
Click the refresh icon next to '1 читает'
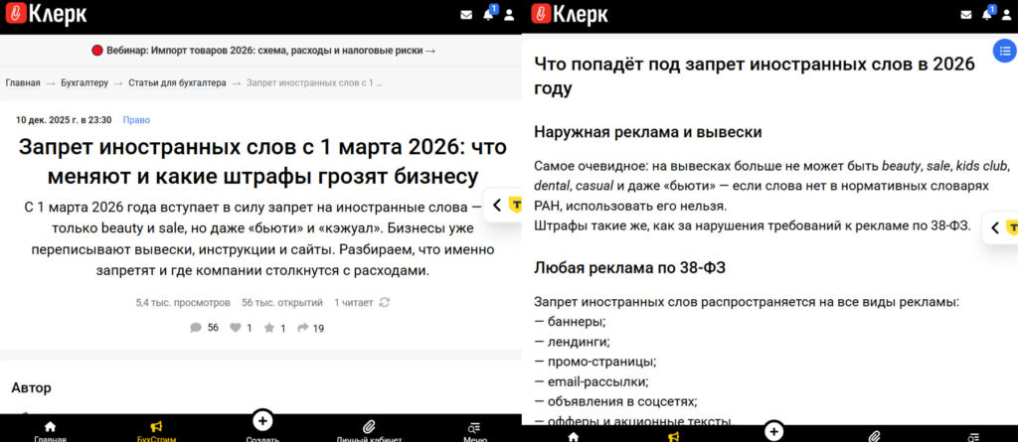(x=385, y=303)
